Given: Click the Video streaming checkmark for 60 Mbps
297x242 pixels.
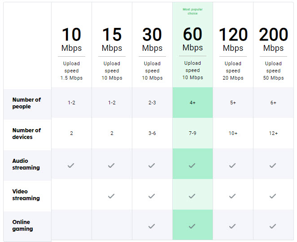Looking at the screenshot, I should tap(192, 196).
